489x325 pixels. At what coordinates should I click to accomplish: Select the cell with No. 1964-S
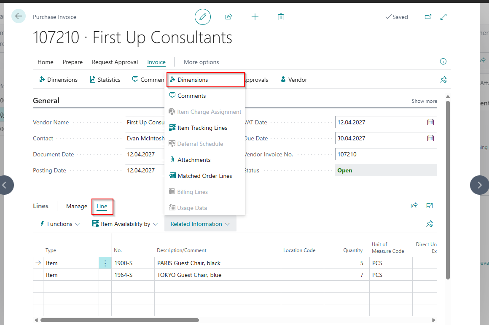[x=133, y=275]
